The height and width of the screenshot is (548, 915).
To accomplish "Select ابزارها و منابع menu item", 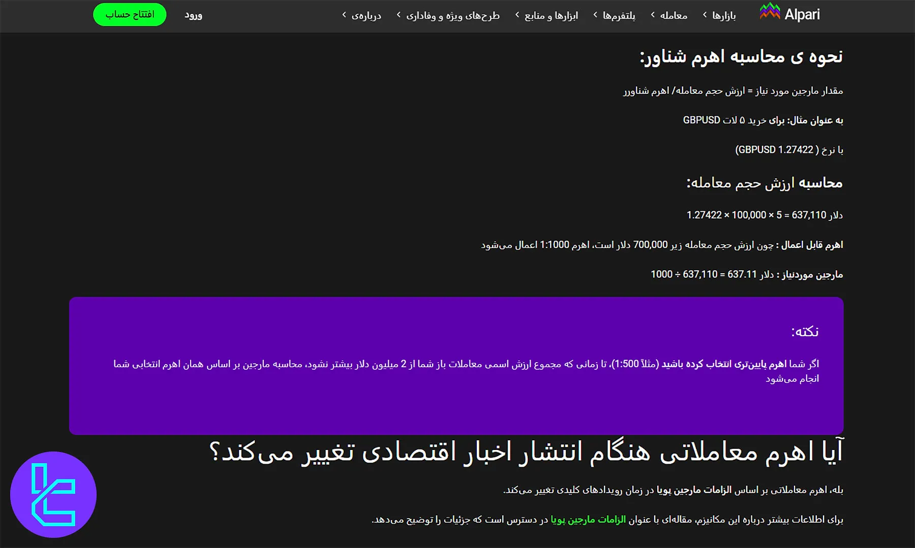I will click(x=554, y=15).
